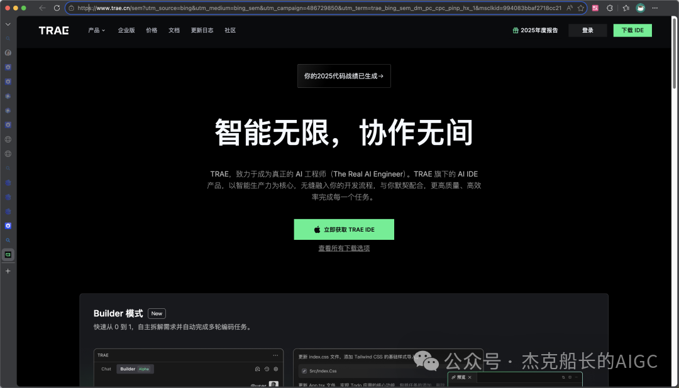Open the 更新日志 nav item
This screenshot has width=679, height=388.
point(202,30)
